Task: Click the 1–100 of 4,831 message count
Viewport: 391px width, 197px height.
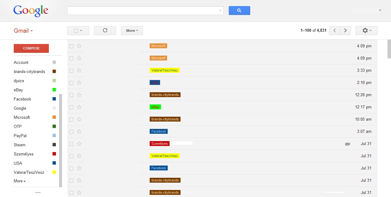Action: pos(313,31)
